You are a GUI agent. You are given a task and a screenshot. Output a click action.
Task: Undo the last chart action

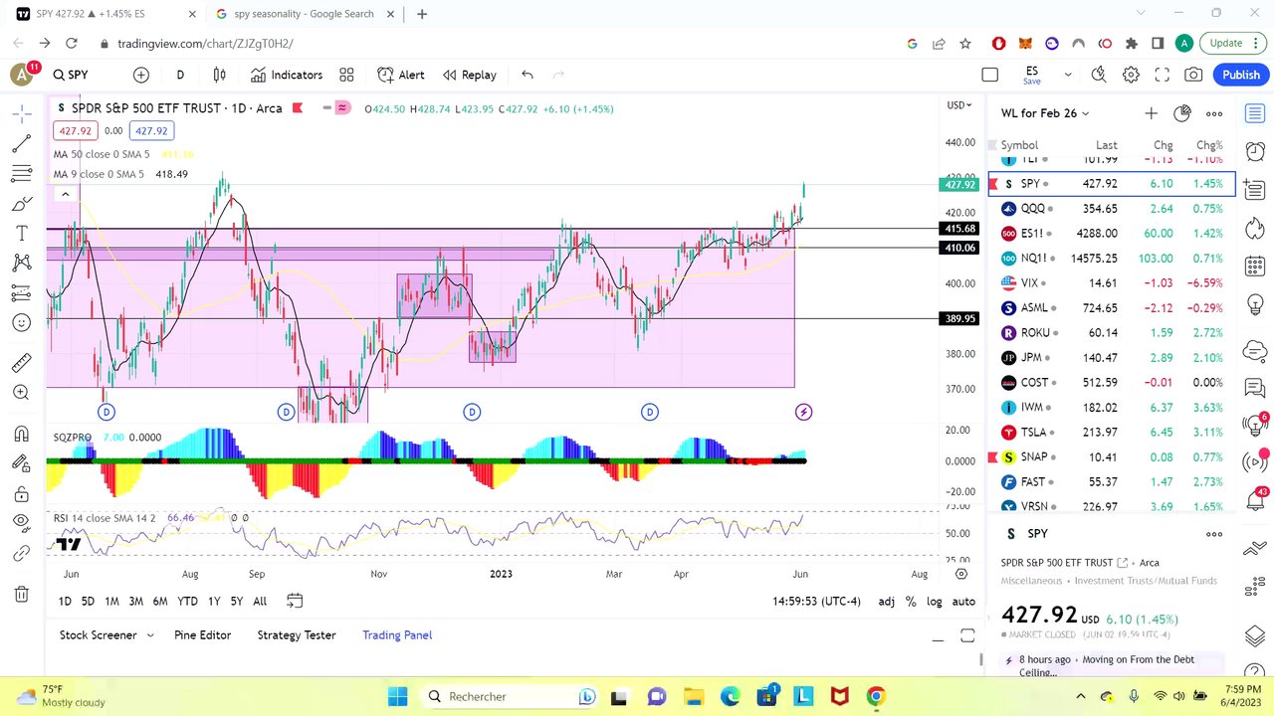[528, 75]
